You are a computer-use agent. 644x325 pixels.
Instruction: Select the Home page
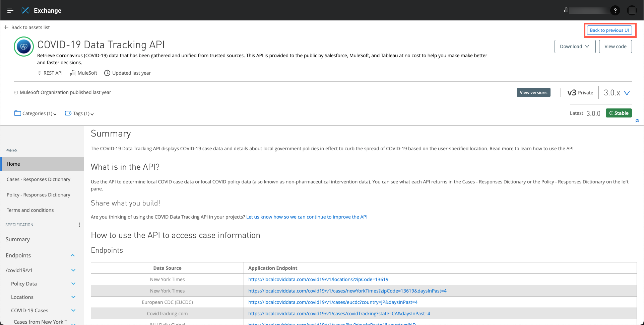(x=42, y=164)
